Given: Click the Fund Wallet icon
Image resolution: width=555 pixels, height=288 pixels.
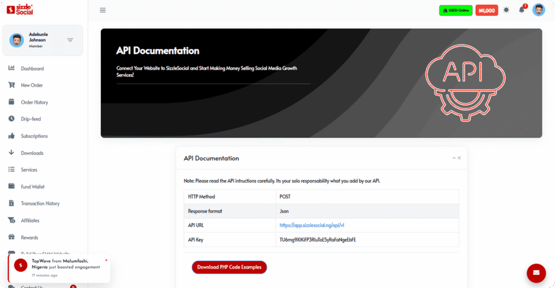Looking at the screenshot, I should tap(11, 186).
